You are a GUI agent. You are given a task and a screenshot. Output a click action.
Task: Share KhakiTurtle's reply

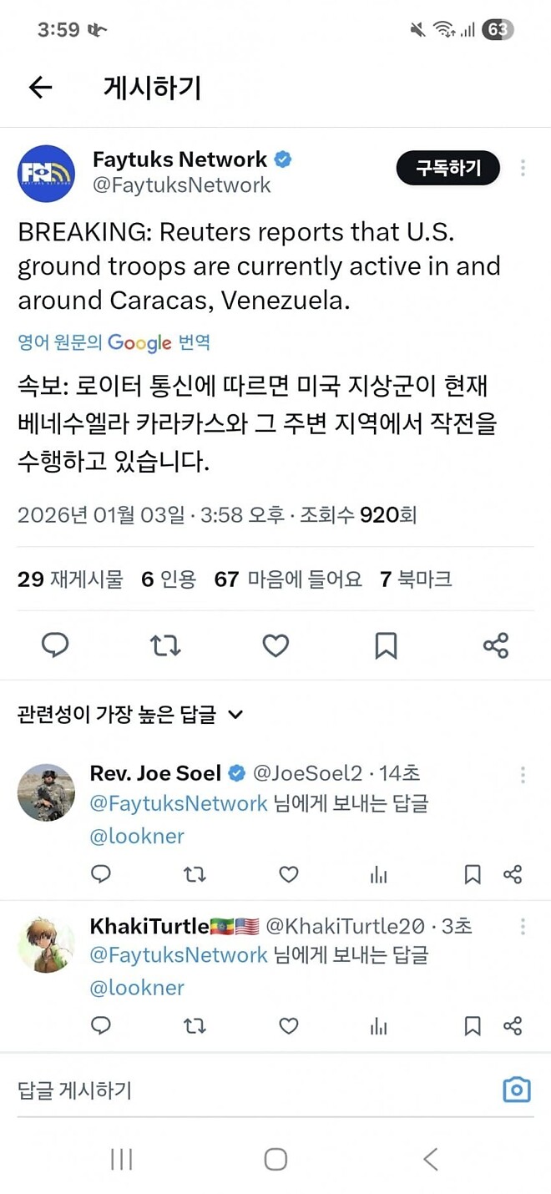pos(512,1025)
